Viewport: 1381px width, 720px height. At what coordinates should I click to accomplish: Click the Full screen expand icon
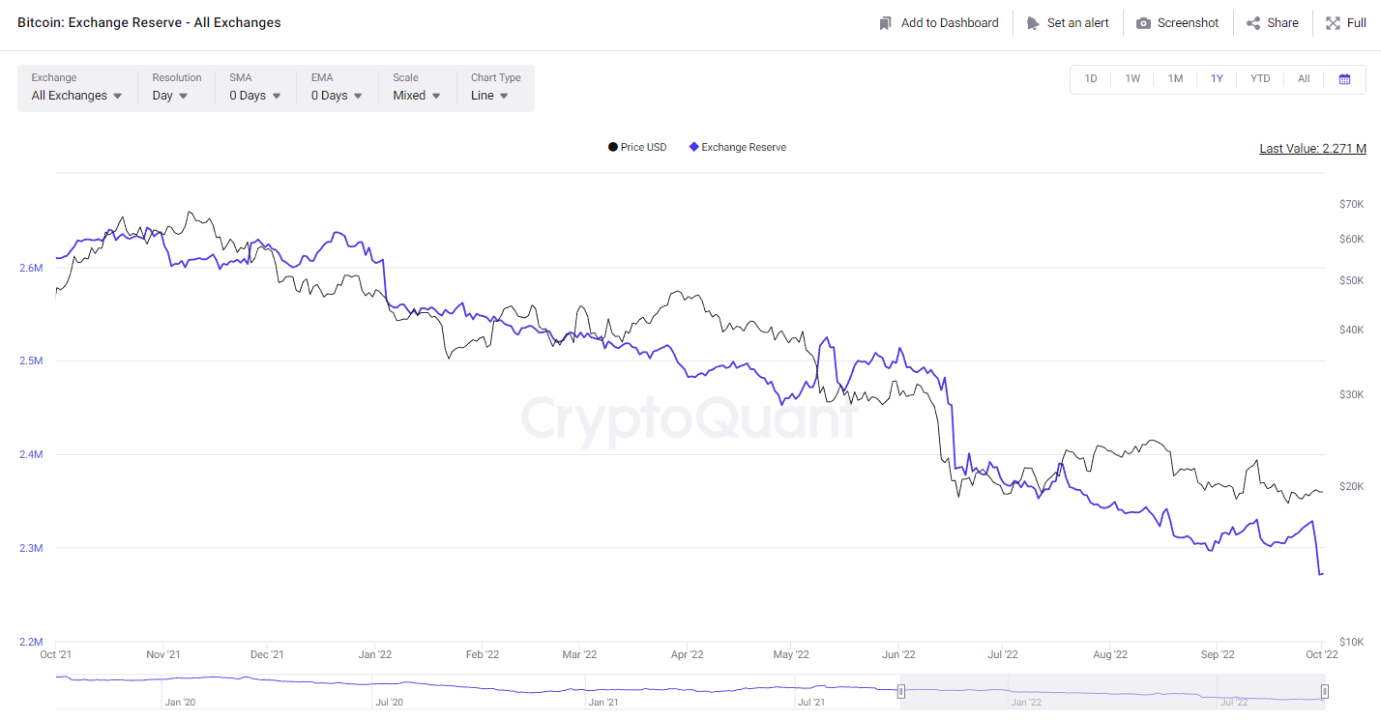(1333, 23)
